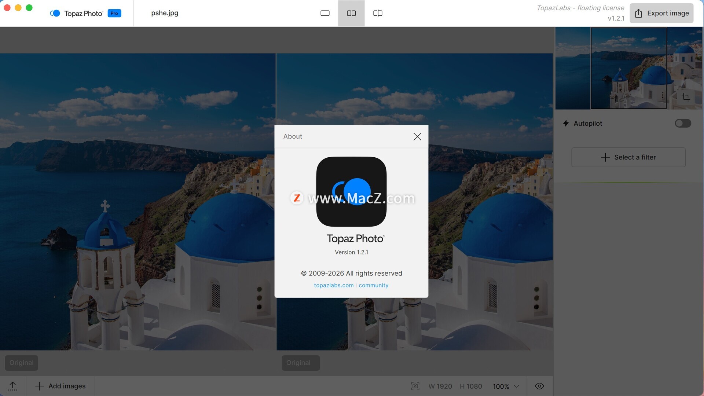Image resolution: width=704 pixels, height=396 pixels.
Task: Open the 100% zoom dropdown
Action: click(x=506, y=386)
